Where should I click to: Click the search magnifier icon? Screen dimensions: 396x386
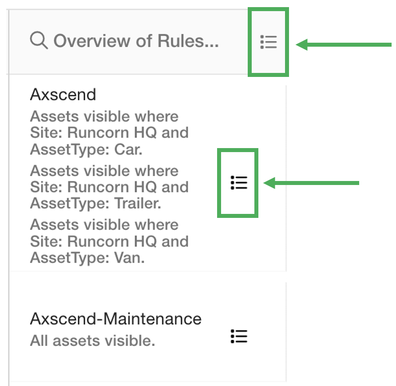pos(39,40)
